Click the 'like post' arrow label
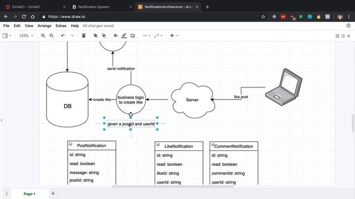The width and height of the screenshot is (355, 199). (241, 97)
